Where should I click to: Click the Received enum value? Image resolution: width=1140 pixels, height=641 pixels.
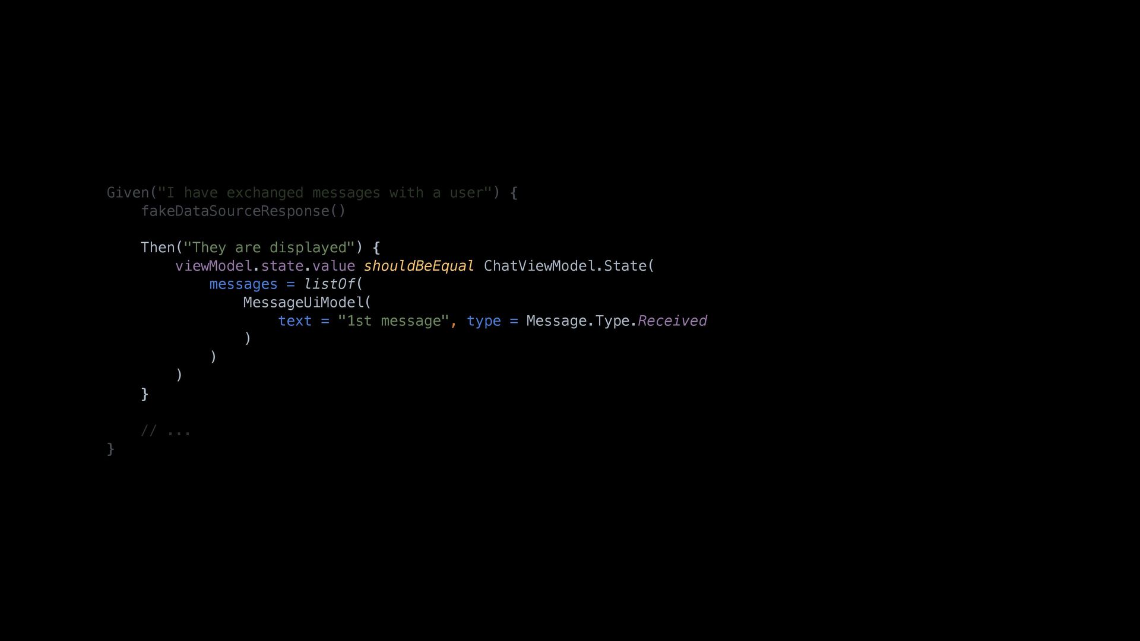pos(672,321)
